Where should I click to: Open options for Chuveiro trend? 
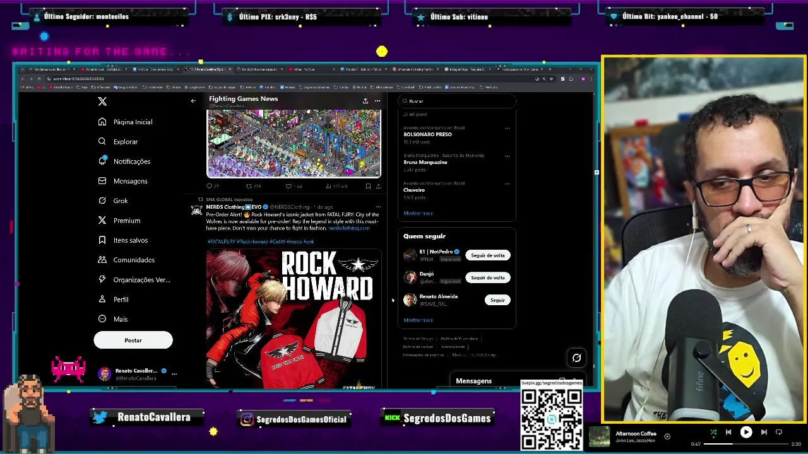507,184
